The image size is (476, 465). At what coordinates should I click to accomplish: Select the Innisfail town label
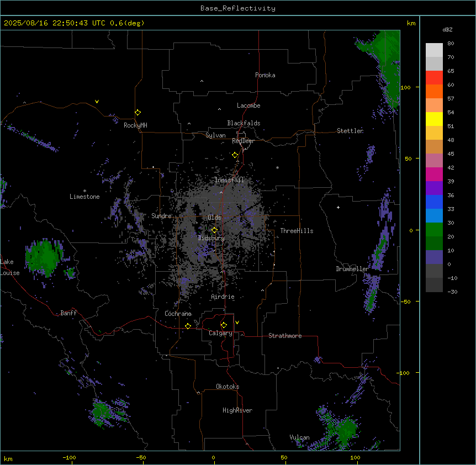(229, 180)
